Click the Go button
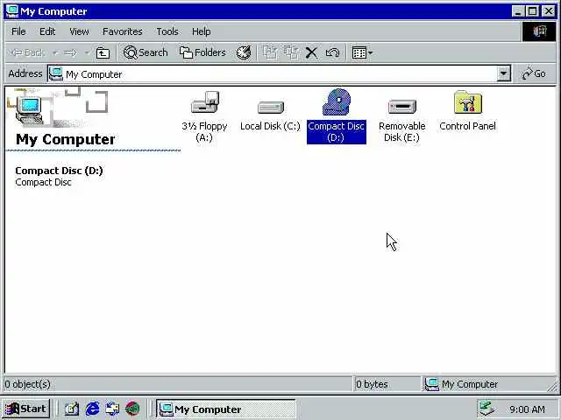Viewport: 561px width, 420px height. [534, 73]
